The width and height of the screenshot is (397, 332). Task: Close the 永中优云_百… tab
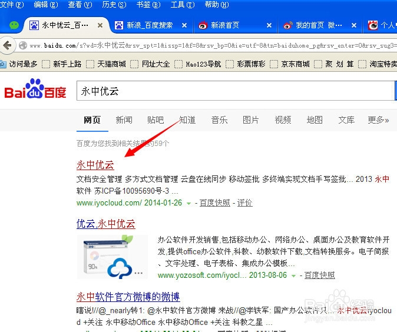coord(100,25)
